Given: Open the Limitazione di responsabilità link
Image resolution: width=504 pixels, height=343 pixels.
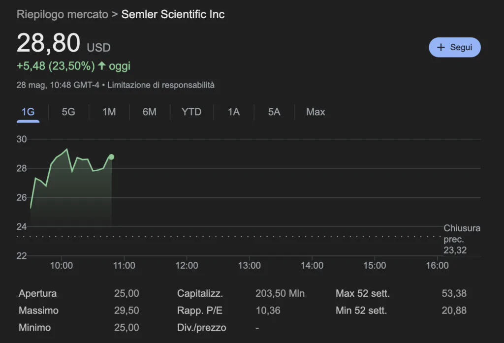Looking at the screenshot, I should [x=161, y=85].
